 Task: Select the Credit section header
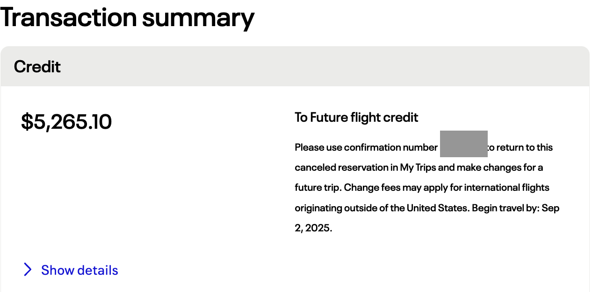[37, 67]
